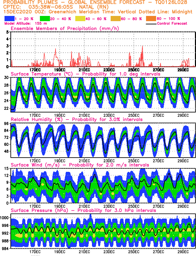Click the orange 80 - 100 % legend swatch
Image resolution: width=196 pixels, height=256 pixels.
151,19
